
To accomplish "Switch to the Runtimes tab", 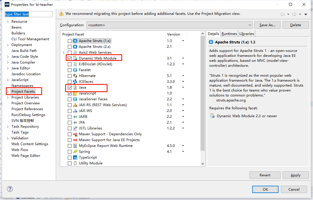I will click(229, 34).
